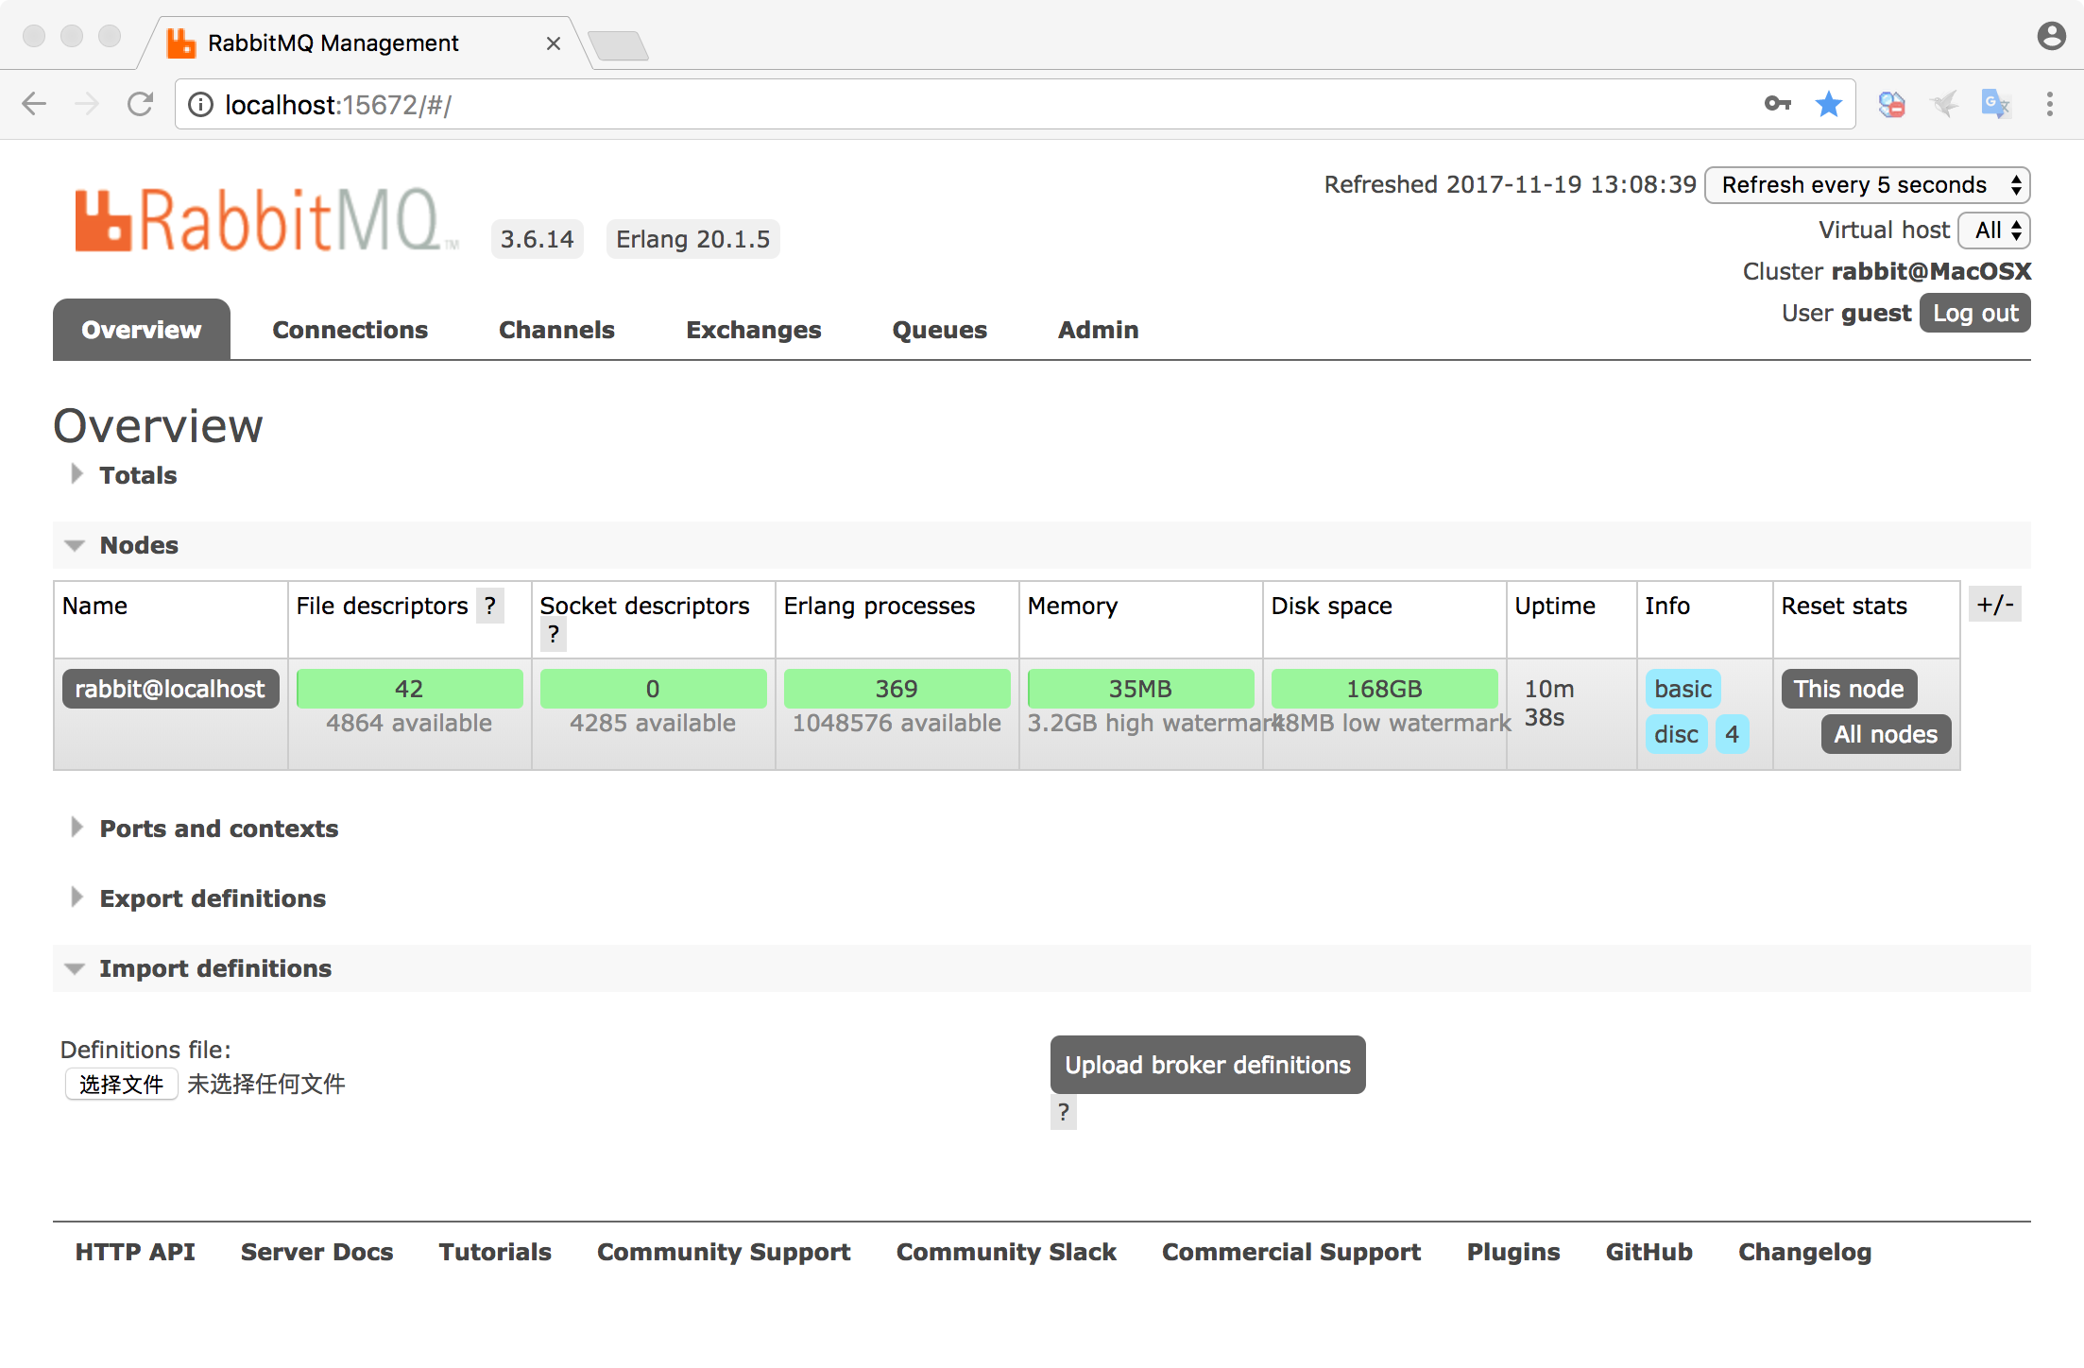Image resolution: width=2084 pixels, height=1368 pixels.
Task: Click the 10m 38s uptime value
Action: [1549, 703]
